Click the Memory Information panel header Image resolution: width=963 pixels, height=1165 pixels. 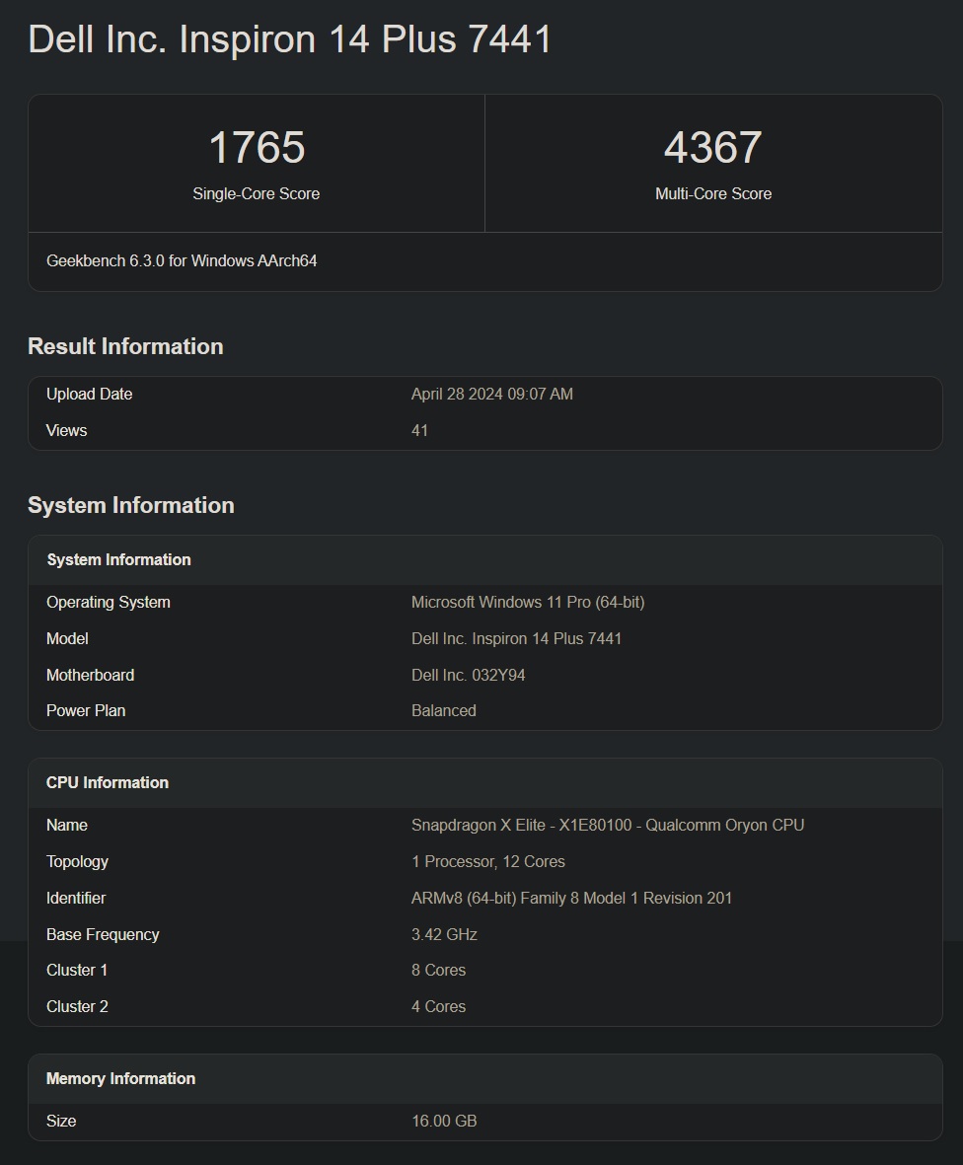point(120,1078)
